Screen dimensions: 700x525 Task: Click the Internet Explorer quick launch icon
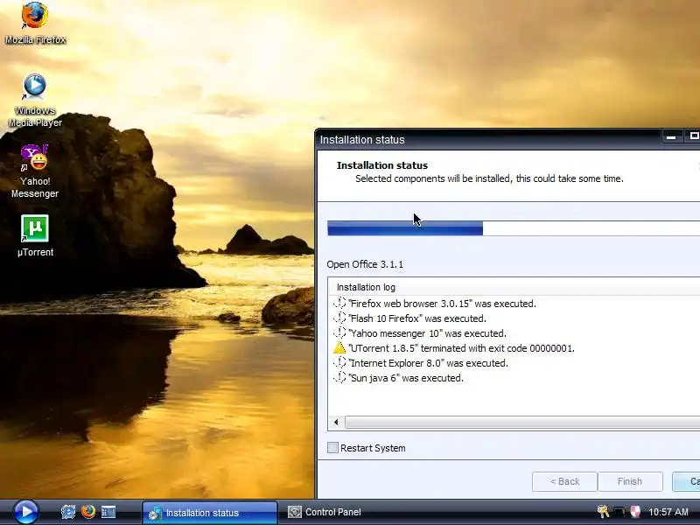pyautogui.click(x=68, y=512)
